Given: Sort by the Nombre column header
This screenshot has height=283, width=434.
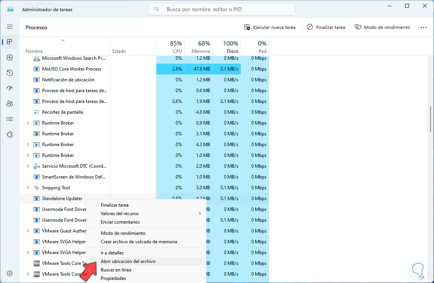Looking at the screenshot, I should tap(64, 46).
